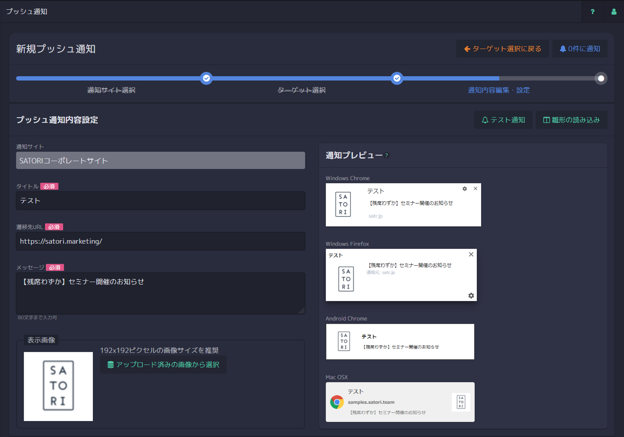Click the SATORI display image thumbnail
This screenshot has height=437, width=624.
pos(58,386)
